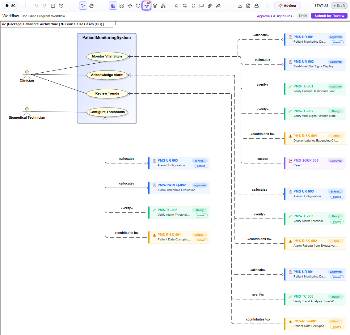Open PMS-RISK-002 Alarm Fatigue card
The image size is (350, 335).
pos(315,244)
